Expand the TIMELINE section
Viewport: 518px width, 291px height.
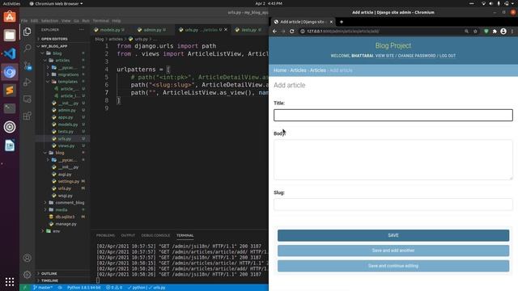click(49, 280)
